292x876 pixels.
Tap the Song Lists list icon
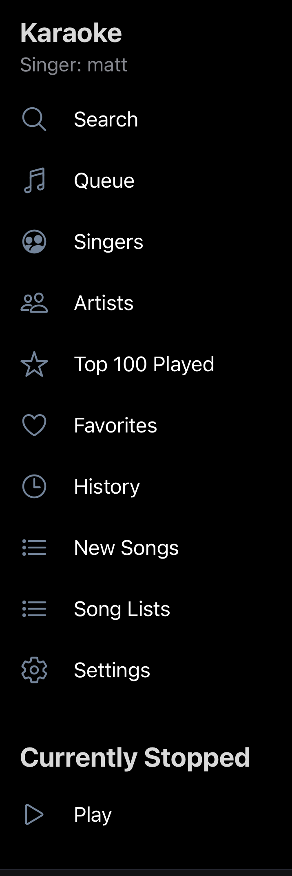coord(34,609)
